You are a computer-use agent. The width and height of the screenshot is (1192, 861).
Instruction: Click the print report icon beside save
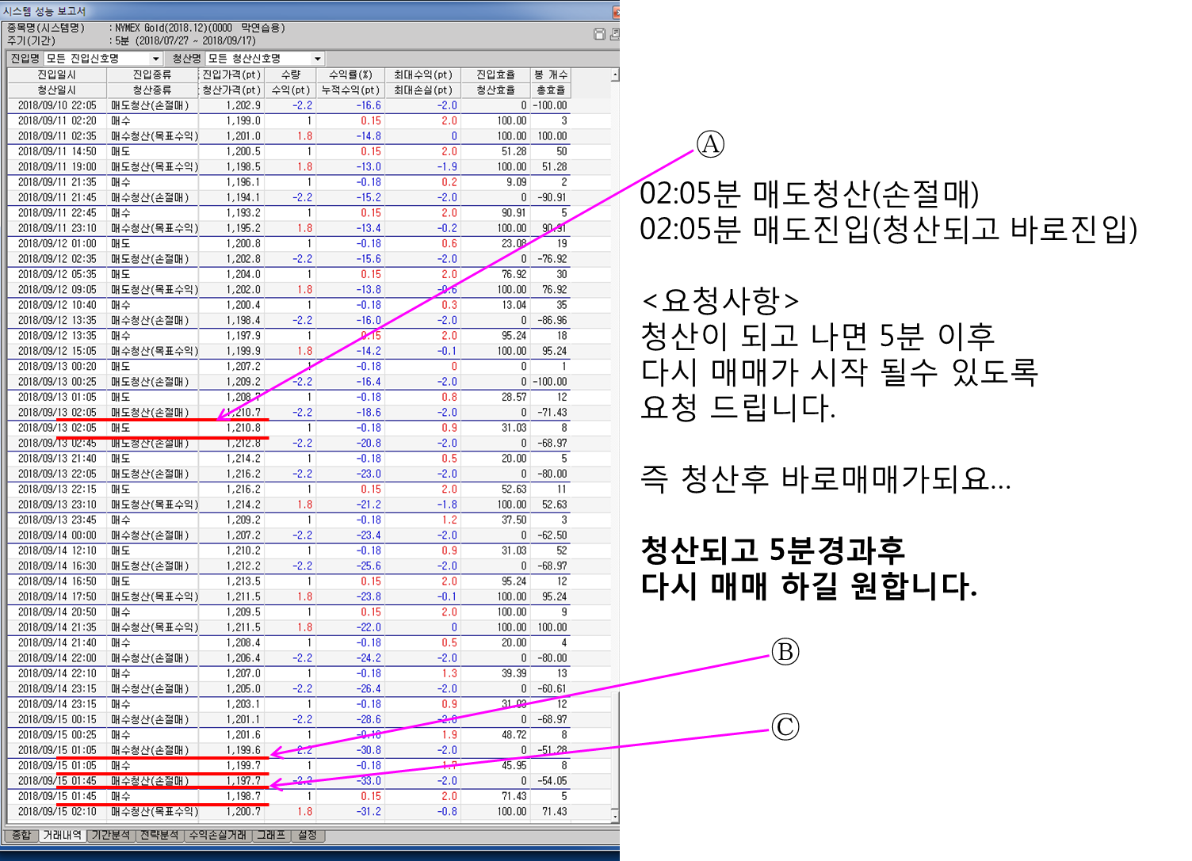(x=614, y=34)
